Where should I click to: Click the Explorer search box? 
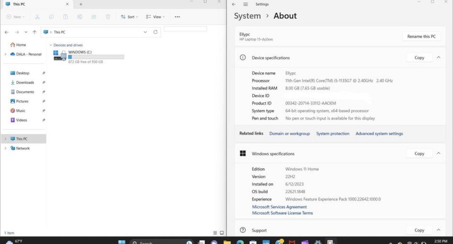pyautogui.click(x=185, y=29)
